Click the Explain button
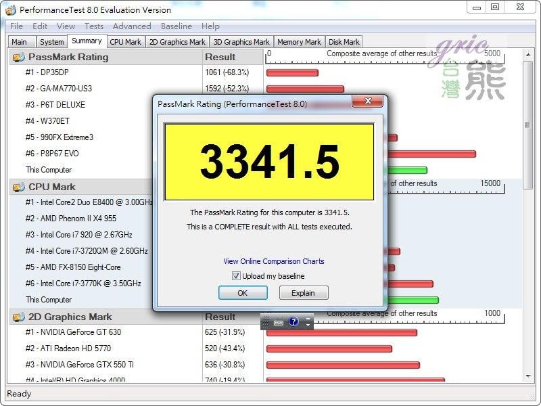541x406 pixels. pos(303,293)
